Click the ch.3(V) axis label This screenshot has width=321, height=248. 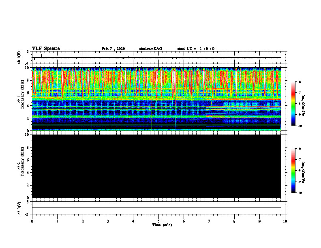coord(19,208)
